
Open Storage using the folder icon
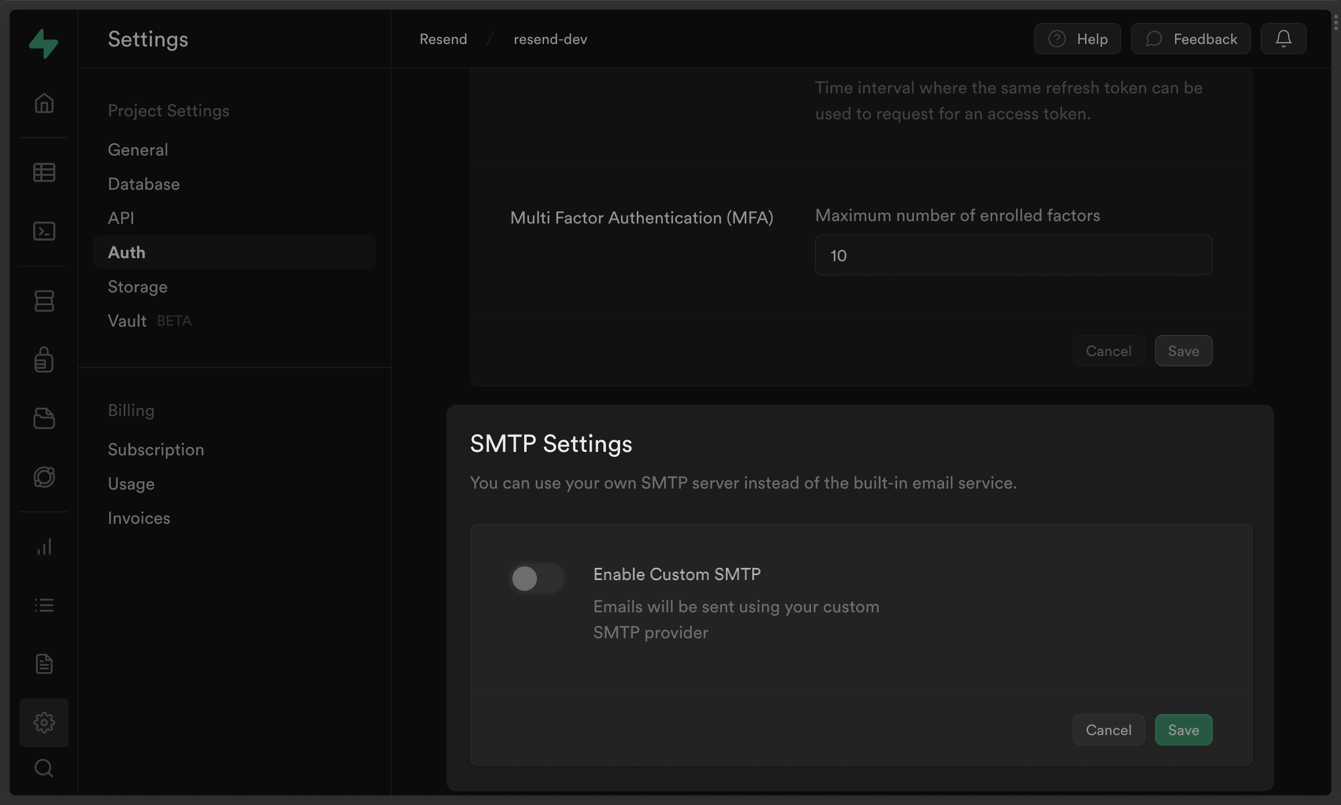(x=44, y=418)
